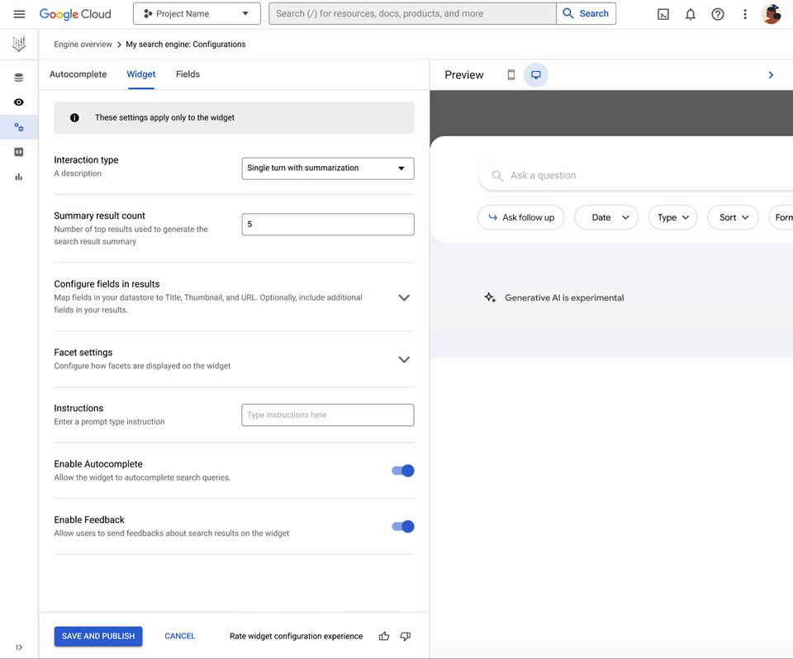Screen dimensions: 793x659
Task: Open the Configurations gears sidebar icon
Action: (19, 127)
